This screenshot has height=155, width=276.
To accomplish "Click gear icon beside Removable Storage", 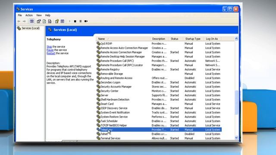I will [98, 74].
